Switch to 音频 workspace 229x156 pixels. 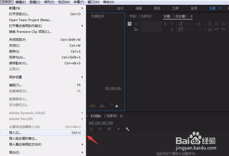[194, 8]
